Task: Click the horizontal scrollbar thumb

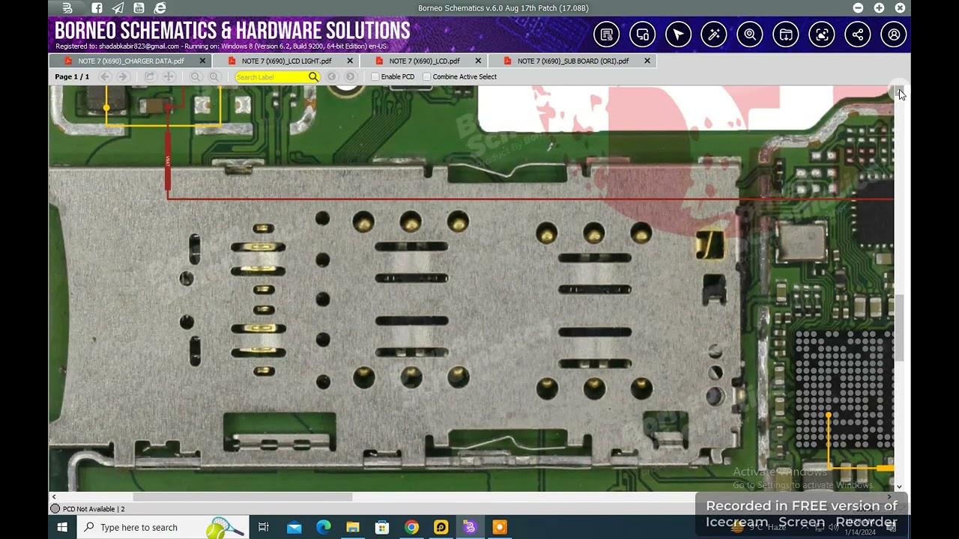Action: (242, 497)
